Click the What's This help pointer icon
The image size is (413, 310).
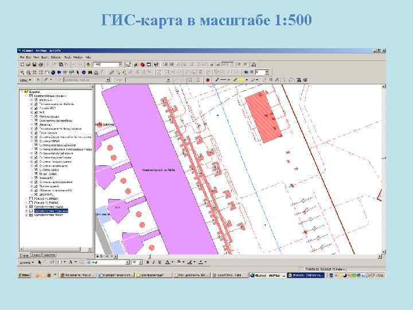click(x=156, y=64)
